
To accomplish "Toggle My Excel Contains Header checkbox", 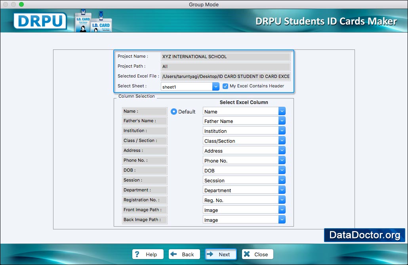I will click(x=225, y=86).
